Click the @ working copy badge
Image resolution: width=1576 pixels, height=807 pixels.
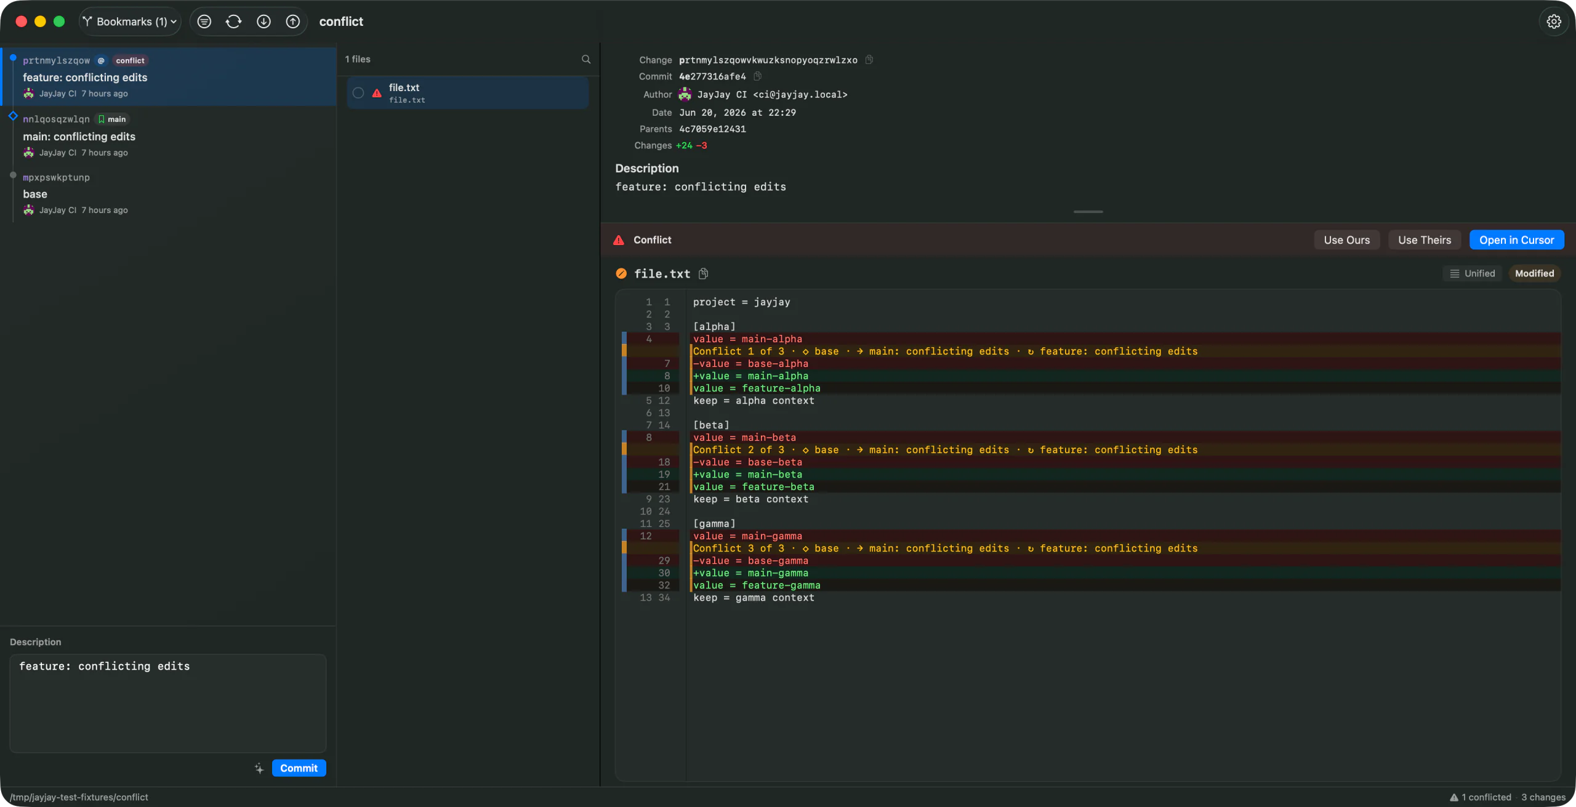tap(101, 60)
